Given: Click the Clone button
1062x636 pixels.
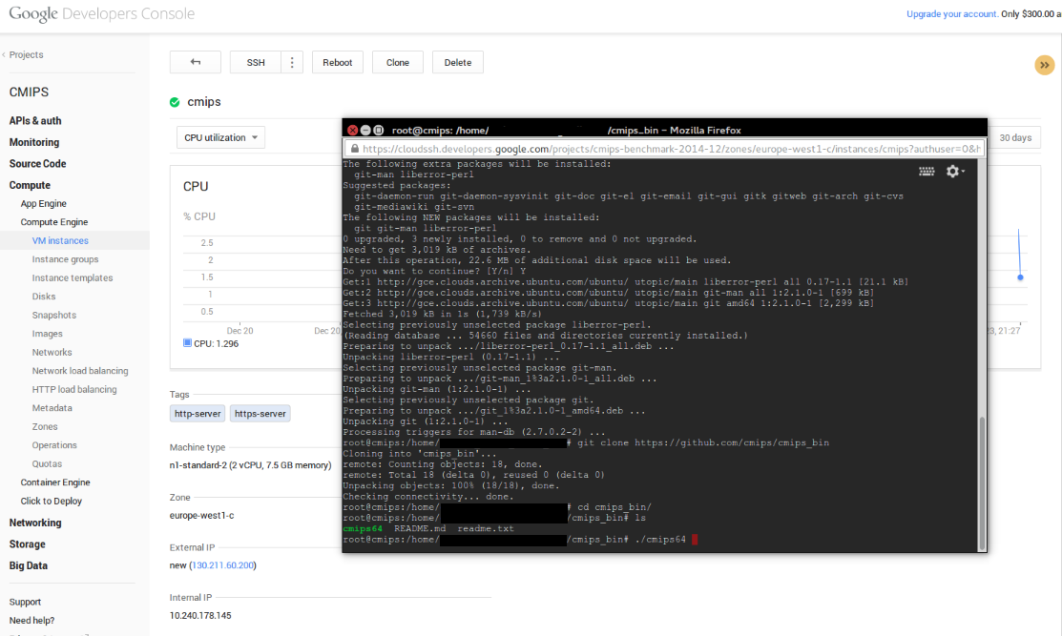Looking at the screenshot, I should coord(398,62).
